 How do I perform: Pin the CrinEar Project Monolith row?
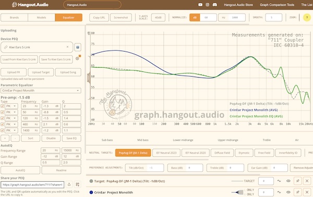298,192
